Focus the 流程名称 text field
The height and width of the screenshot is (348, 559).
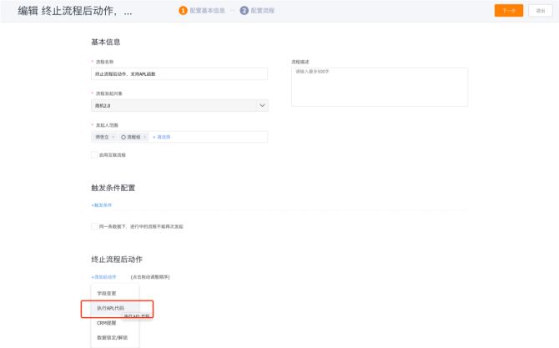179,74
